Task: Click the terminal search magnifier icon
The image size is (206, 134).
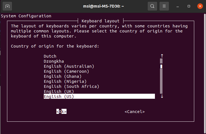Action: click(152, 6)
